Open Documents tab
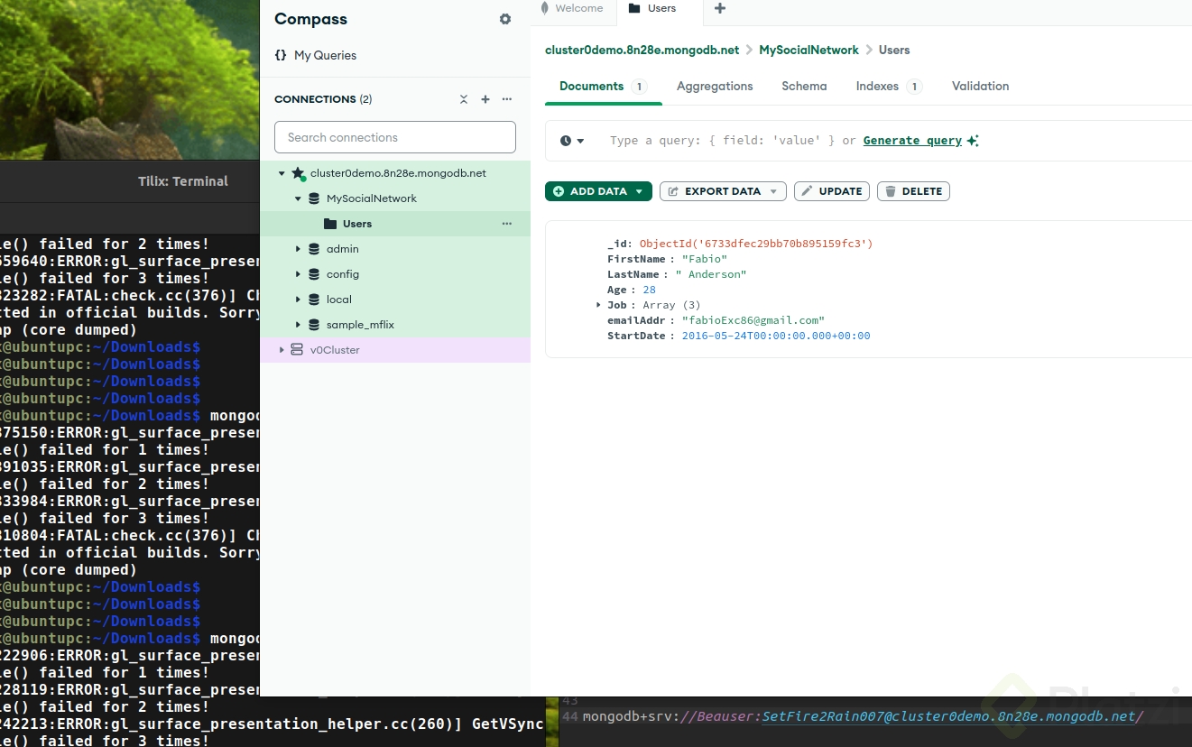 coord(604,87)
